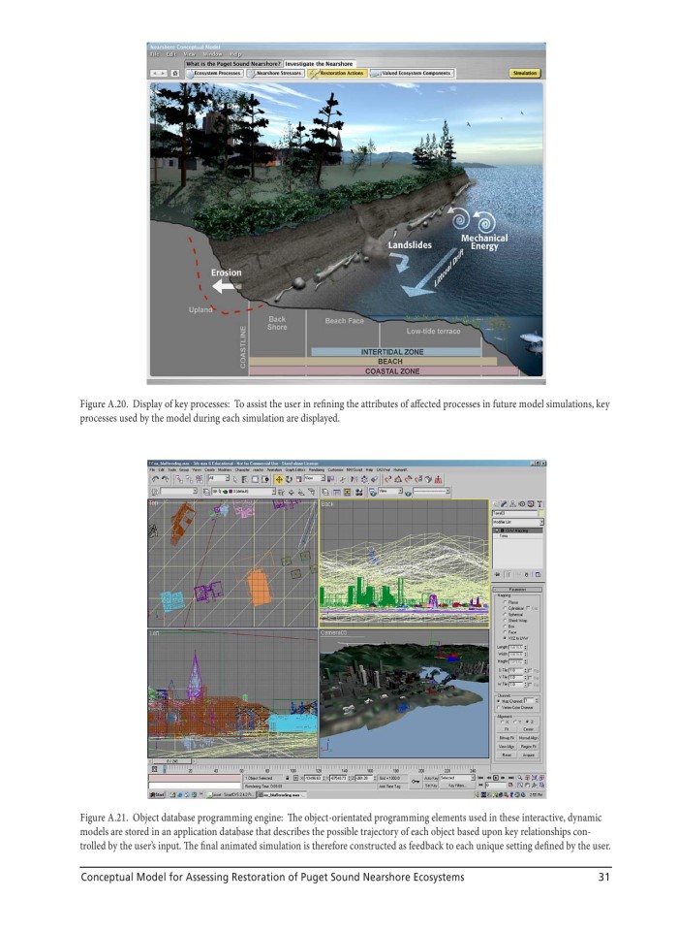Image resolution: width=678 pixels, height=931 pixels.
Task: Select the Bind to Space Warp tool
Action: [x=200, y=480]
